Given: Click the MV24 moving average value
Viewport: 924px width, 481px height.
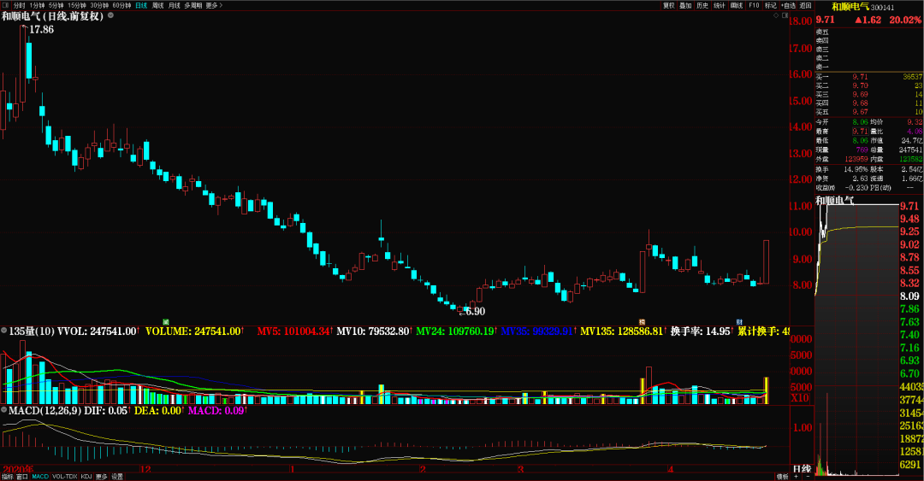Looking at the screenshot, I should point(455,331).
